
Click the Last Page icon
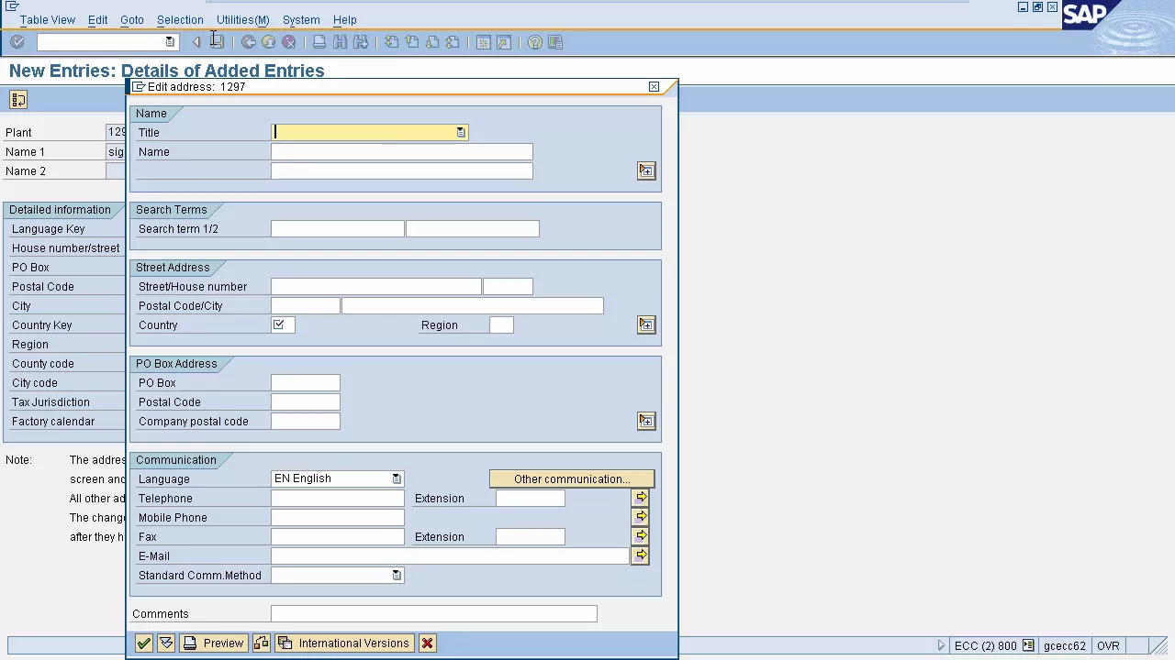point(453,42)
